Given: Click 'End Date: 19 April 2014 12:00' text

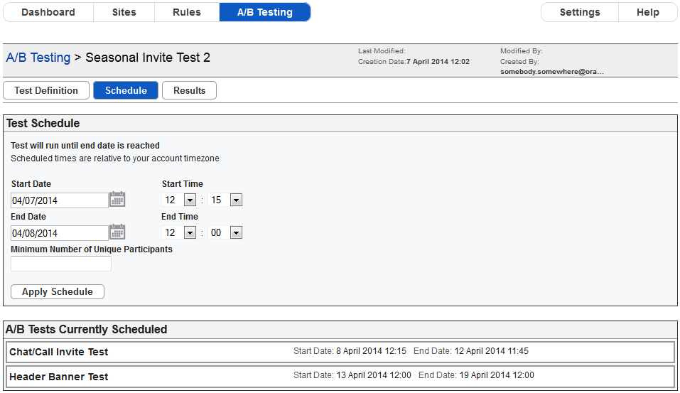Looking at the screenshot, I should tap(476, 375).
